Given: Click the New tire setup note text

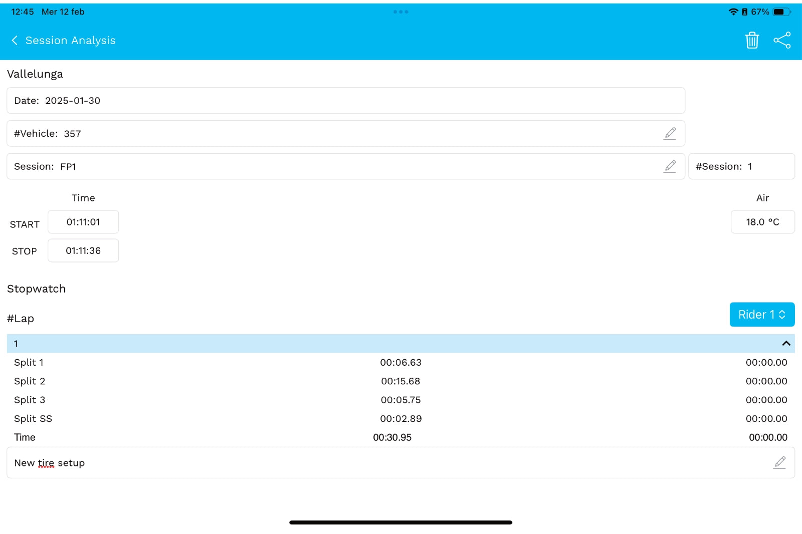Looking at the screenshot, I should (x=50, y=463).
